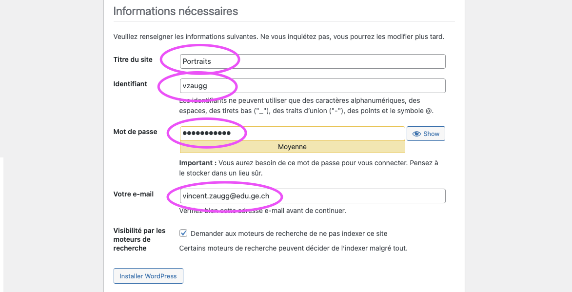Click the Moyenne password strength bar
Viewport: 572px width, 292px height.
coord(292,147)
